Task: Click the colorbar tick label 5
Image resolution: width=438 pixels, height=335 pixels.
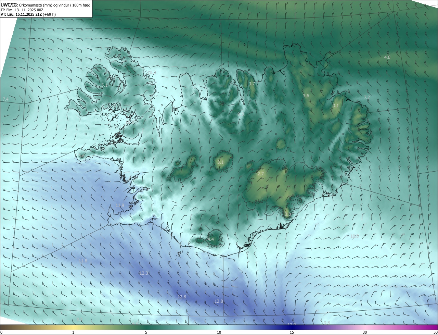Action: point(146,332)
